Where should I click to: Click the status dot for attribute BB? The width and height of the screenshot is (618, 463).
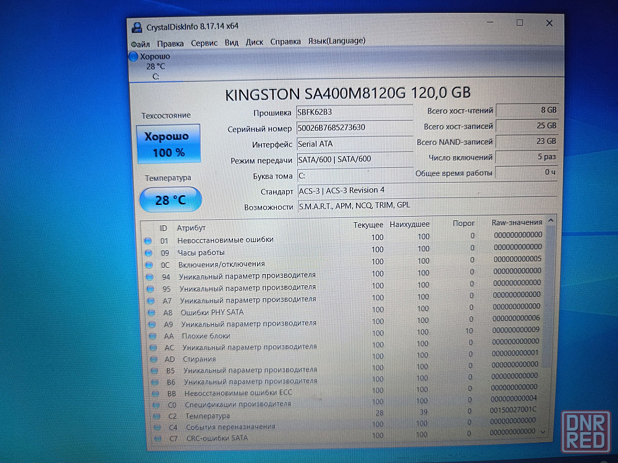coord(156,393)
